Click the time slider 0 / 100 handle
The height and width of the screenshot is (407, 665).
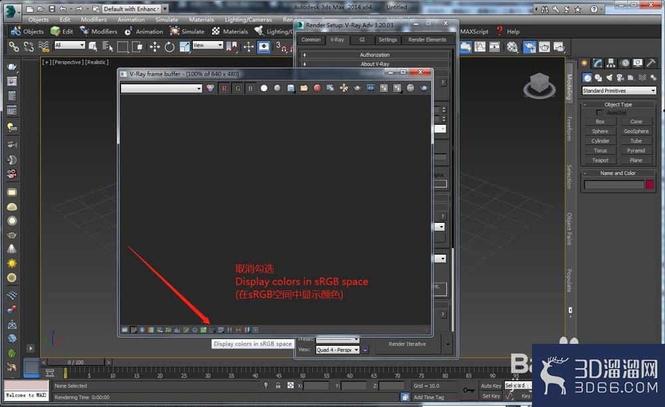tap(76, 362)
